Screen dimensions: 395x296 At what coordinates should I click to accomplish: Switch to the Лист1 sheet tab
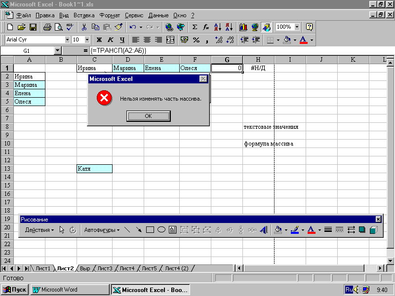[x=43, y=268]
